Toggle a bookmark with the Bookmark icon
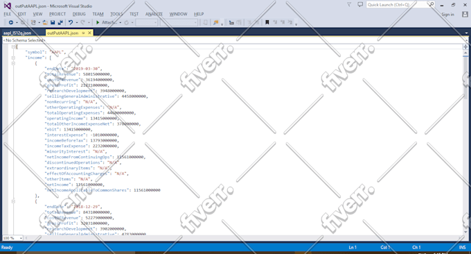 pyautogui.click(x=267, y=23)
